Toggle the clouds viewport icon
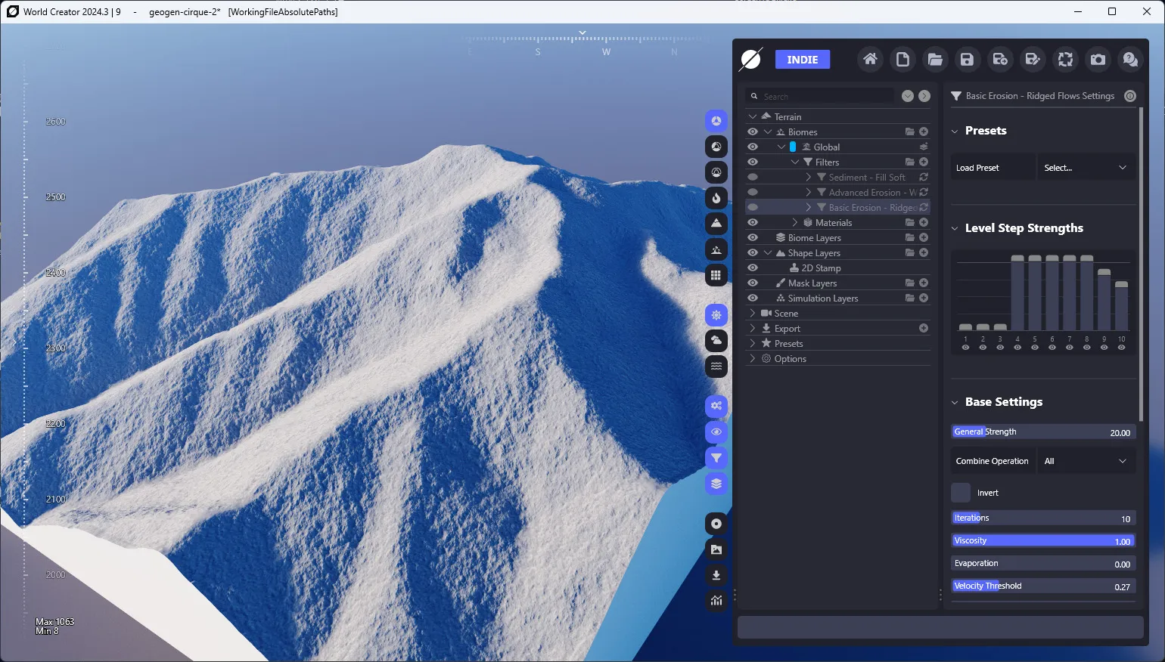The image size is (1165, 662). point(716,341)
